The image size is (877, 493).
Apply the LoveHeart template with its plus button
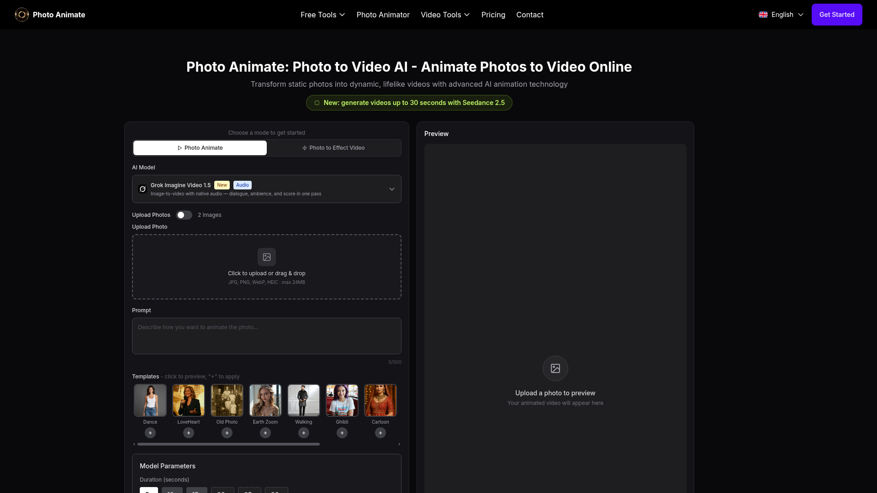point(189,433)
